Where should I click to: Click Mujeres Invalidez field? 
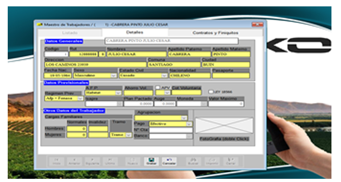[x=98, y=135]
